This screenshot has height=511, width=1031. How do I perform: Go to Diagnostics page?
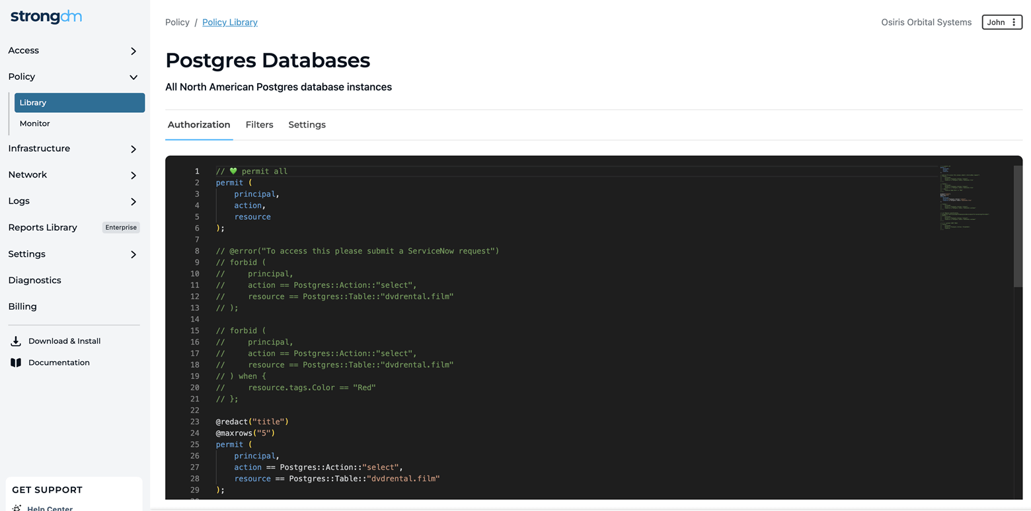point(34,280)
